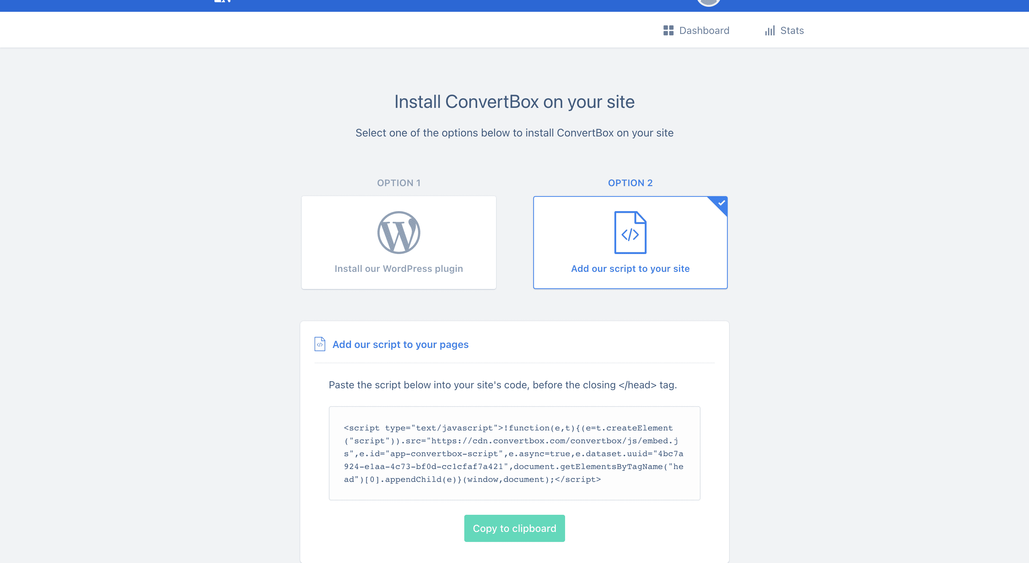
Task: Click the OPTION 2 label
Action: pos(630,183)
